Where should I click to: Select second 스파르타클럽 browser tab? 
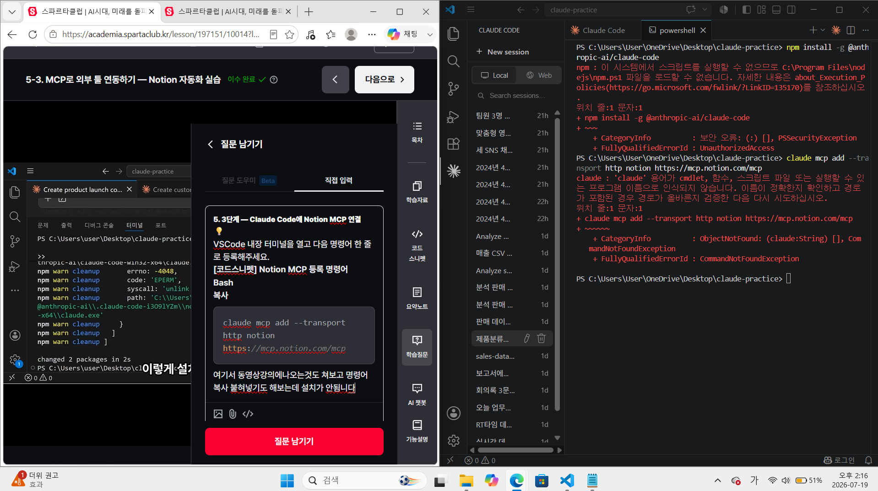pos(229,12)
